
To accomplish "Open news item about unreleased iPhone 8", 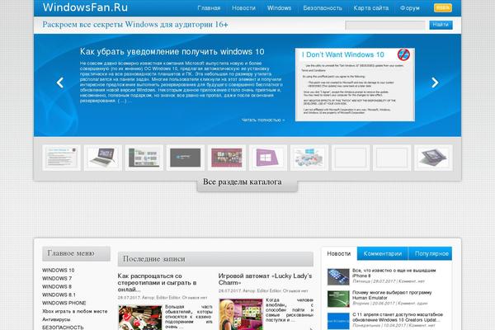I will click(x=394, y=273).
